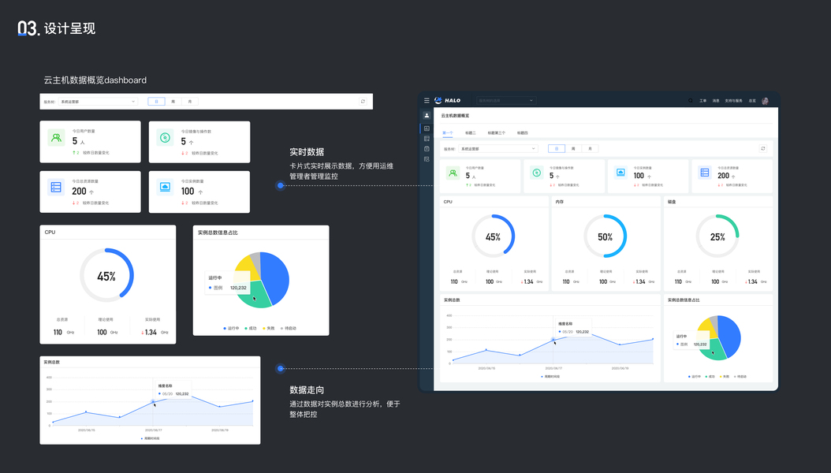This screenshot has width=831, height=473.
Task: Click the server list icon in the HALO 今日总资源数量 card
Action: (x=704, y=173)
